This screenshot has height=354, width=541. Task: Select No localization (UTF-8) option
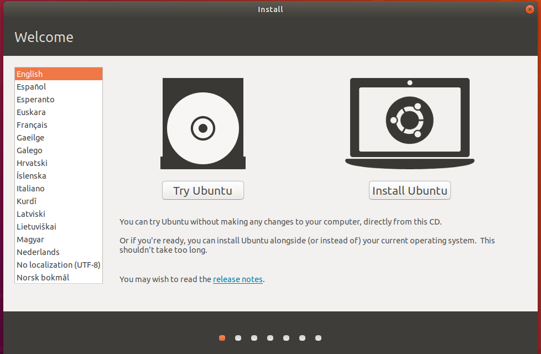[59, 264]
